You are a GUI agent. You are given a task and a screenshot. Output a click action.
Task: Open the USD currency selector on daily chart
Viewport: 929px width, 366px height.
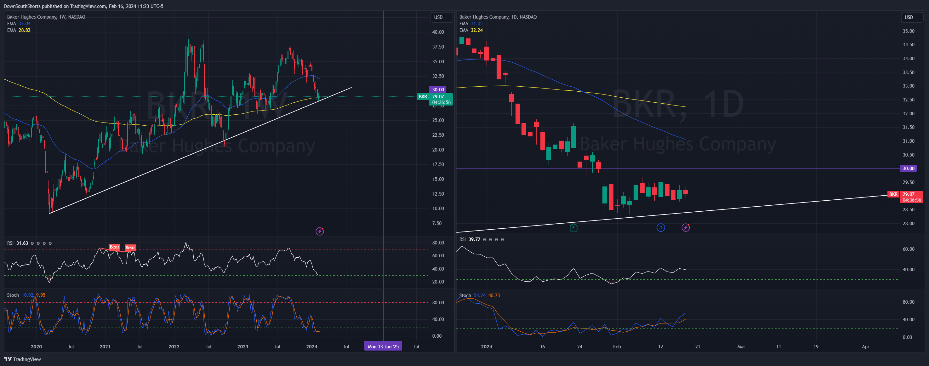point(912,17)
